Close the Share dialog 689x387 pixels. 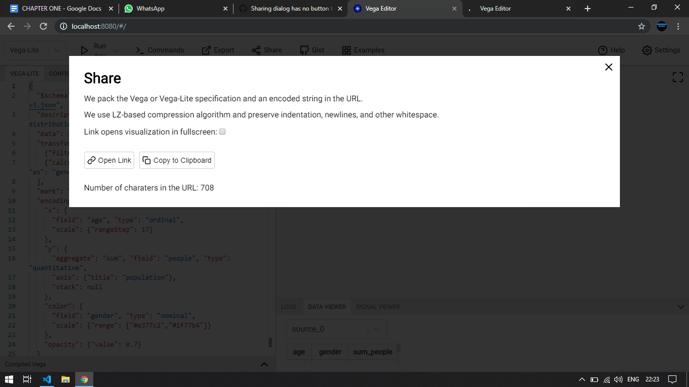click(608, 67)
